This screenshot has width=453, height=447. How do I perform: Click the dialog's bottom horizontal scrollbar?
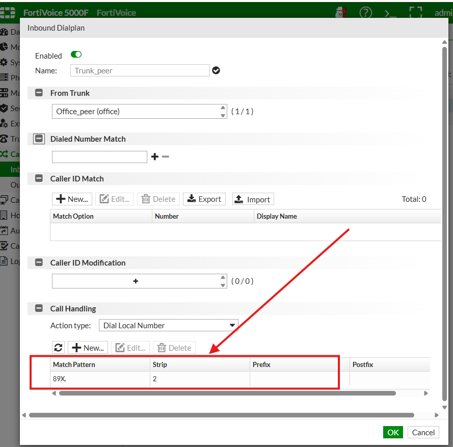[x=222, y=415]
